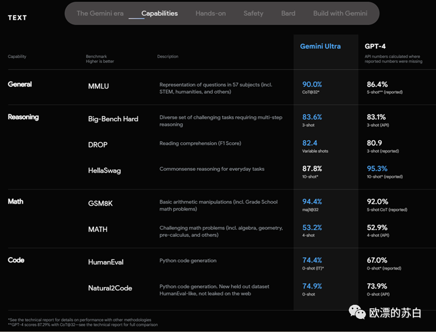Viewport: 436px width, 332px height.
Task: Select the Capabilities tab
Action: [x=159, y=14]
